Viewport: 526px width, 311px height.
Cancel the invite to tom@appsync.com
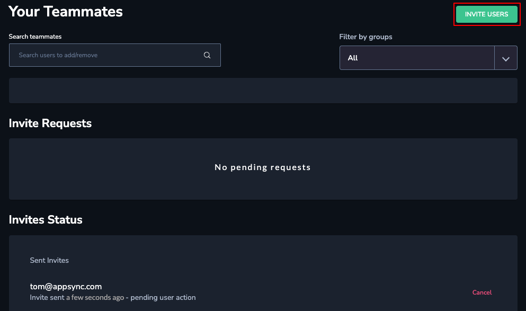coord(482,292)
